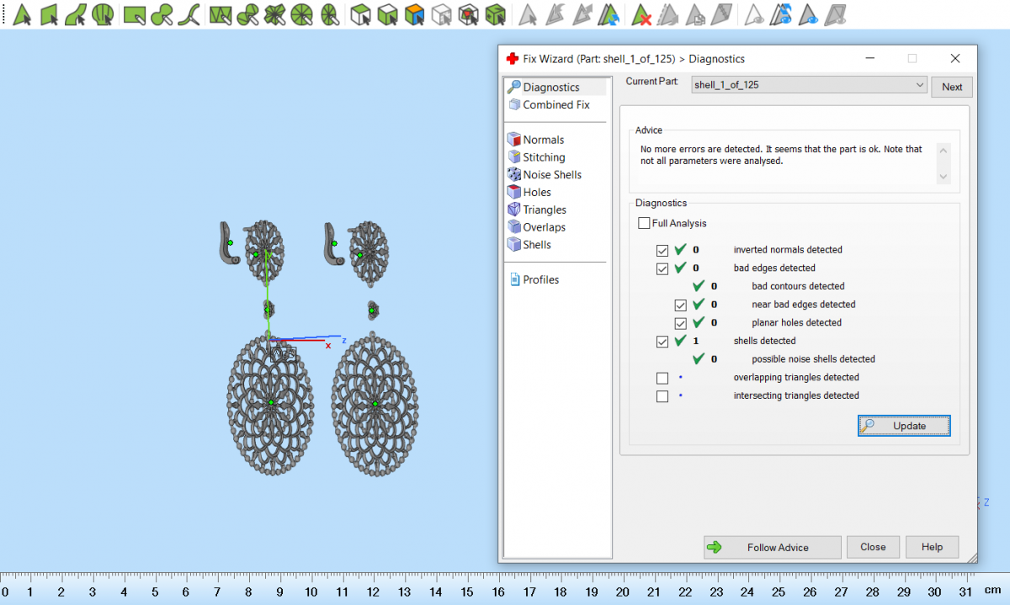
Task: Go to the Holes repair section
Action: pos(536,193)
